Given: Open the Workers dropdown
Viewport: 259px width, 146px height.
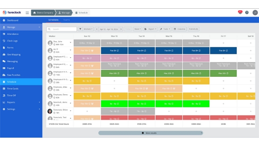Looking at the screenshot, I should coord(88,29).
